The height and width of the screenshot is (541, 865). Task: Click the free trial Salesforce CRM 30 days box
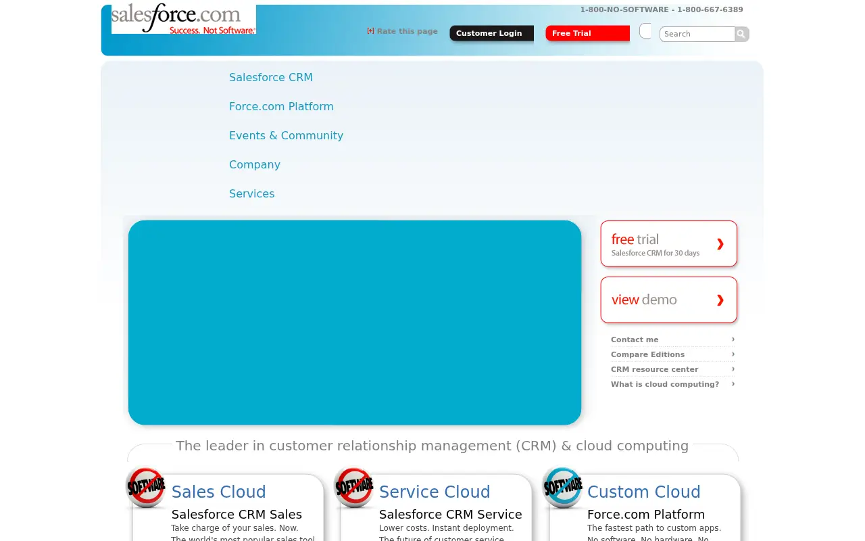668,243
